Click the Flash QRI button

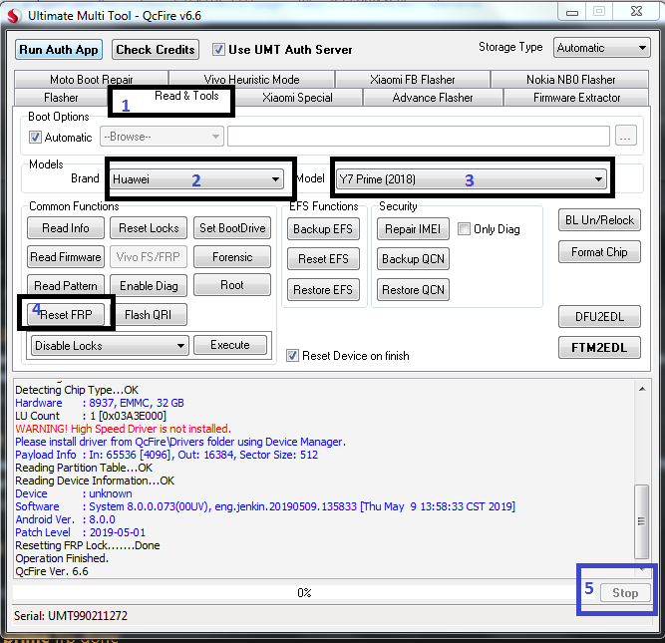[x=149, y=315]
